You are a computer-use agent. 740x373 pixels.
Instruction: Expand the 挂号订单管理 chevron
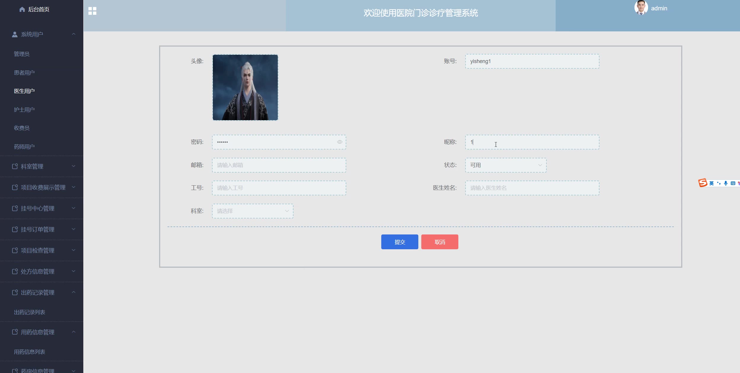click(74, 229)
